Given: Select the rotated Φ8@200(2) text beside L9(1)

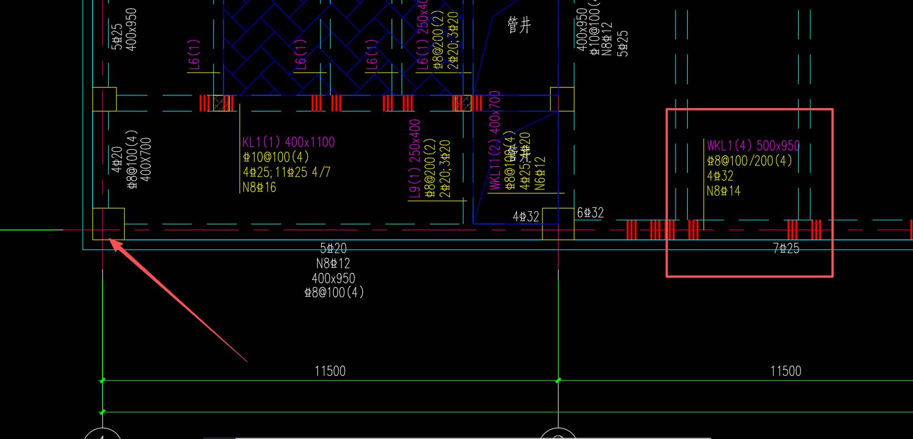Looking at the screenshot, I should tap(430, 169).
